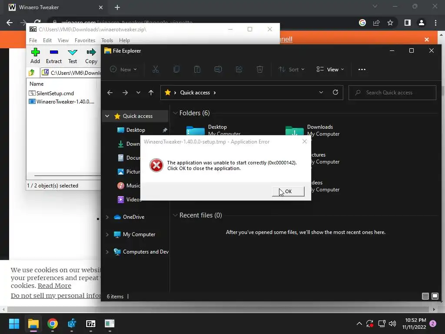The width and height of the screenshot is (445, 334).
Task: Close the Application Error dialog with X
Action: coord(305,141)
